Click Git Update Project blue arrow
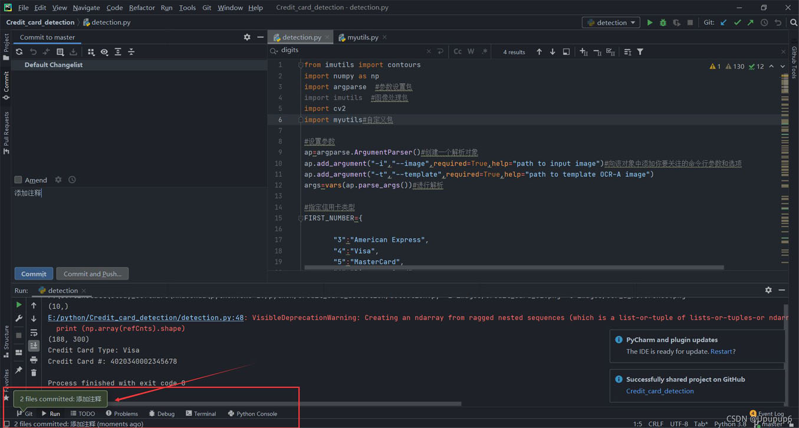Image resolution: width=799 pixels, height=428 pixels. [x=724, y=22]
